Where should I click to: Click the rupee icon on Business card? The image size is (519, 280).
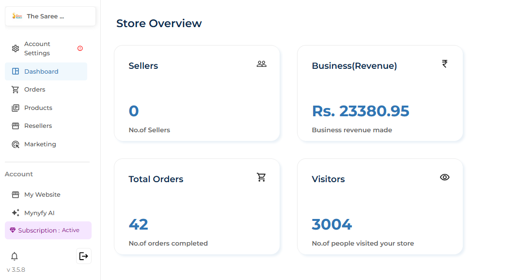pyautogui.click(x=444, y=63)
